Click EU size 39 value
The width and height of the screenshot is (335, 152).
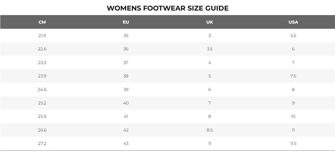[x=126, y=90]
